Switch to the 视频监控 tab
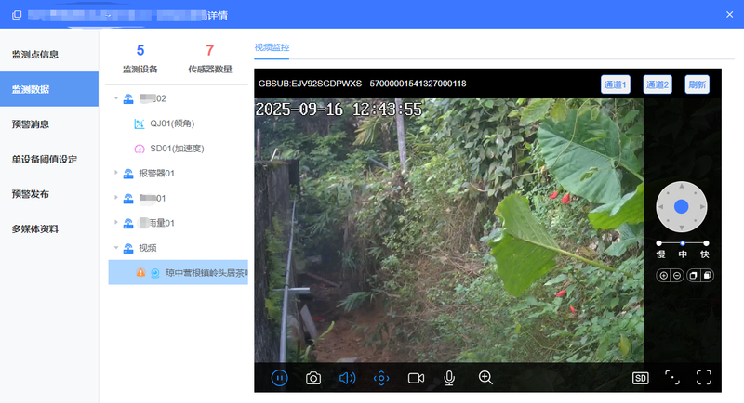744x403 pixels. point(272,46)
